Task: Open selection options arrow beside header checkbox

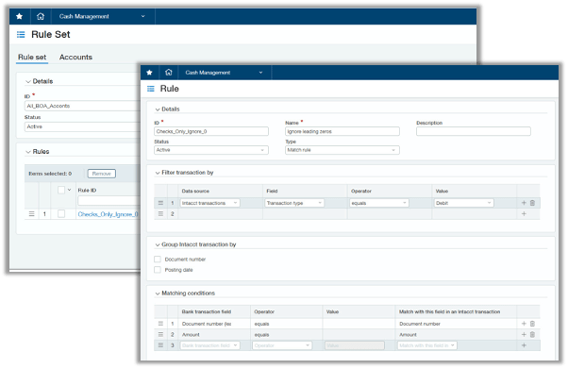Action: coord(69,190)
